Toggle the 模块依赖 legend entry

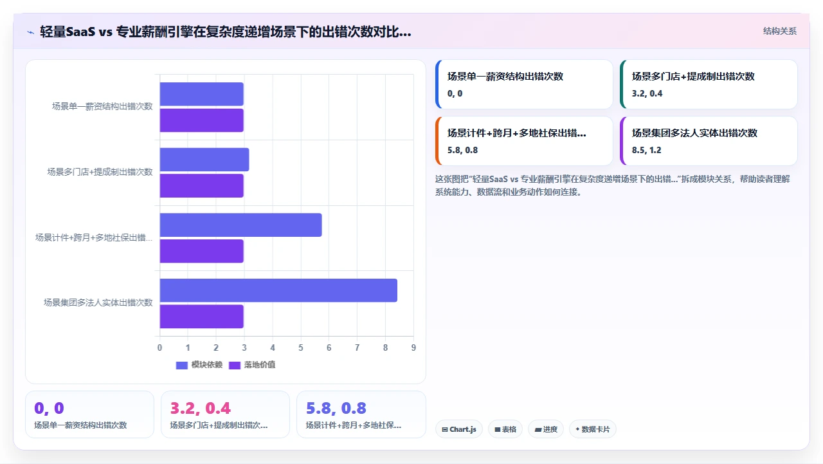tap(199, 365)
